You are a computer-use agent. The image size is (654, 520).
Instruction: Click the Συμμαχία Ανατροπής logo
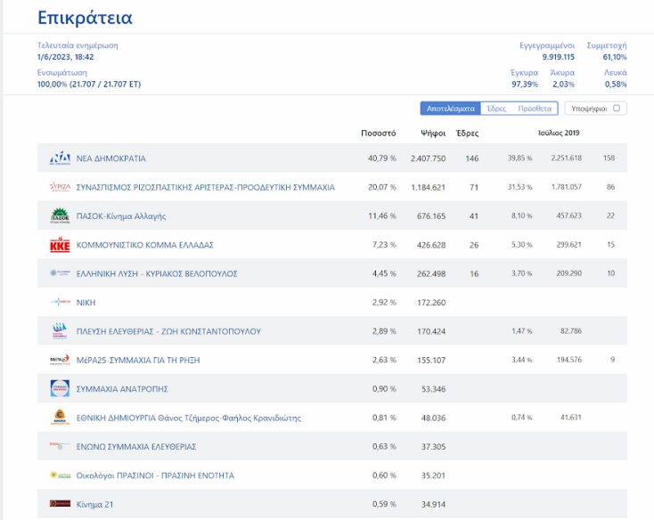tap(60, 389)
